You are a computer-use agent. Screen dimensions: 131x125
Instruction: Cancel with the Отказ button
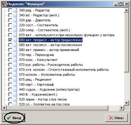116,118
